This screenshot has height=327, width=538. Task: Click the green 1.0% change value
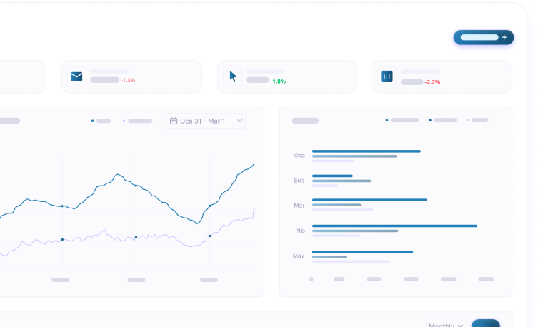[279, 81]
